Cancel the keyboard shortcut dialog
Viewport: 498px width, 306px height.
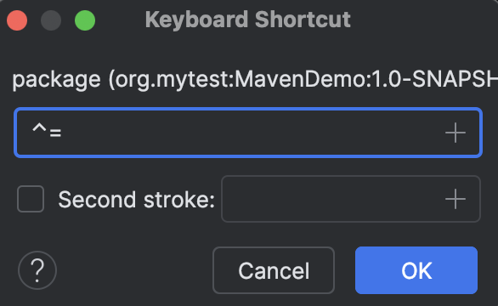[274, 270]
